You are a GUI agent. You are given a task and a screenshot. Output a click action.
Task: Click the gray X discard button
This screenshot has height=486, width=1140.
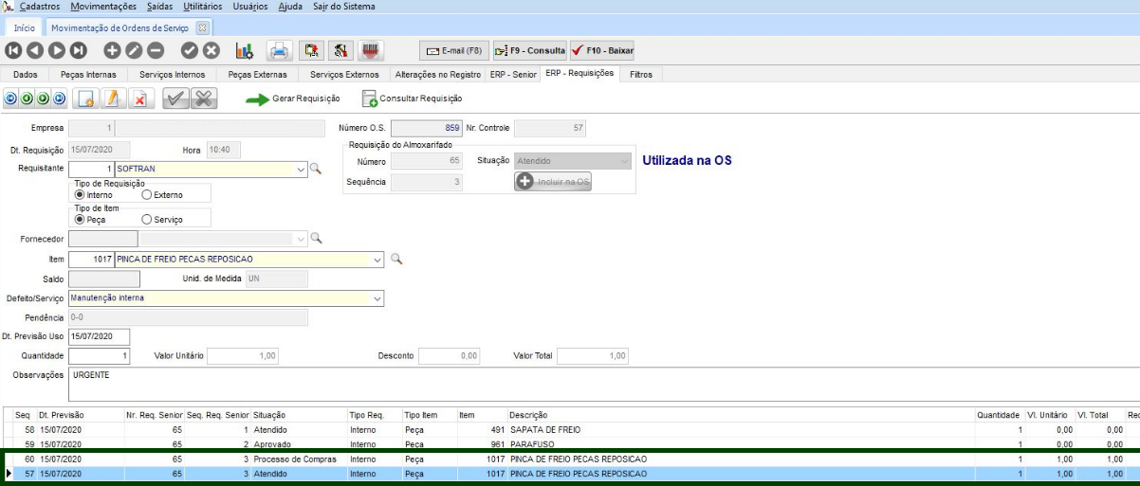click(204, 98)
